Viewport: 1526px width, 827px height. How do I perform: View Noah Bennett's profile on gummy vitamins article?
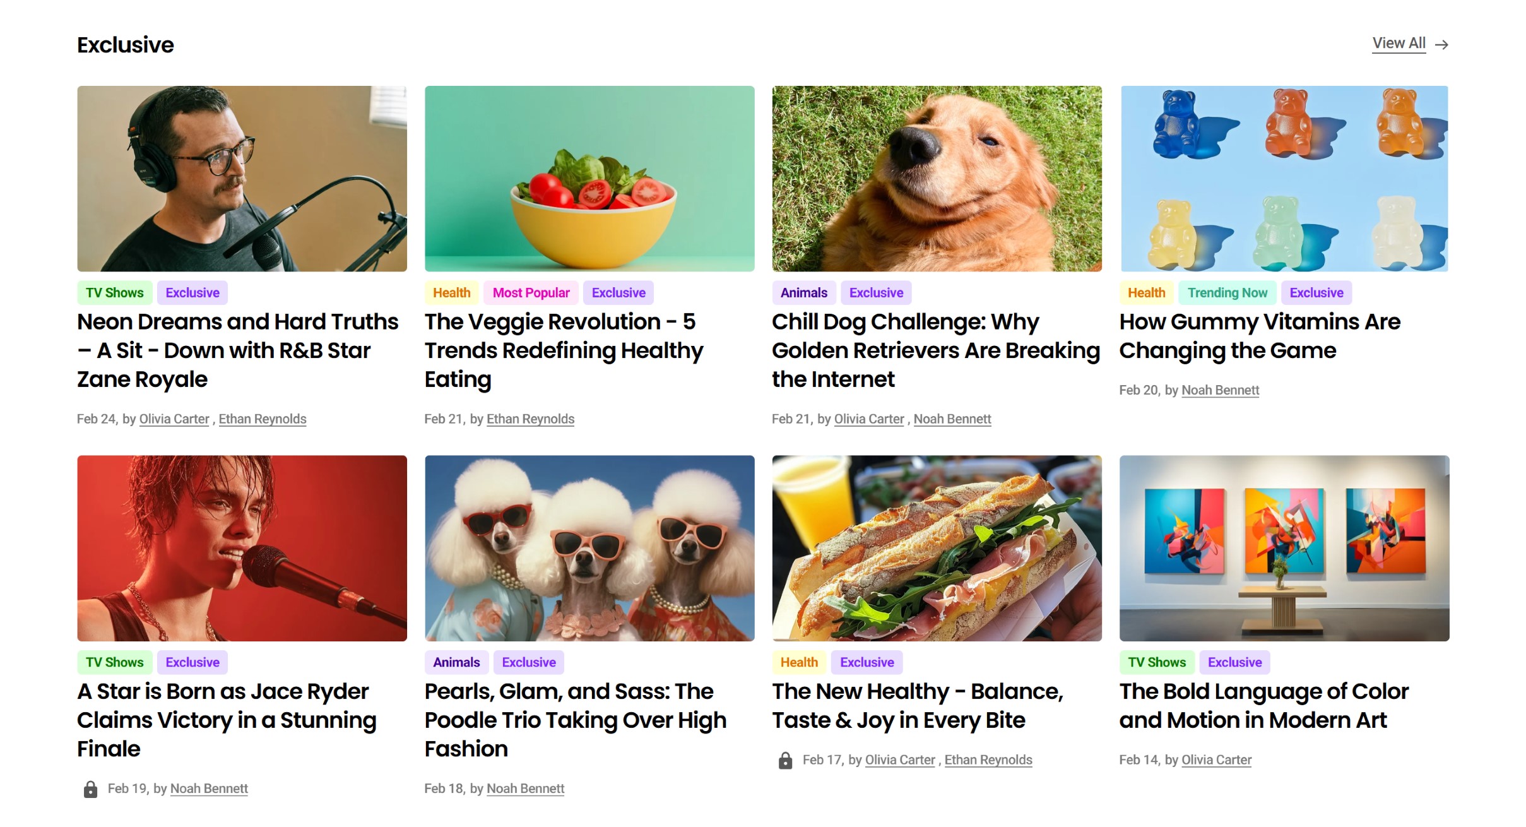point(1220,390)
